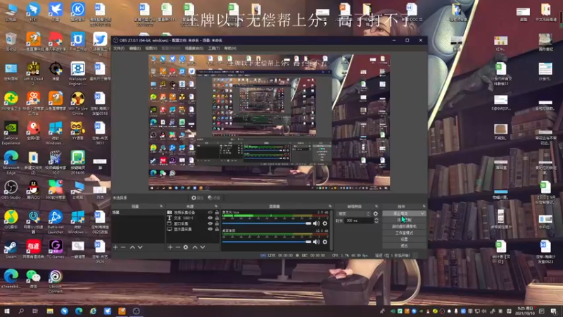Adjust transition duration stepper arrows
This screenshot has height=317, width=563.
pyautogui.click(x=377, y=220)
